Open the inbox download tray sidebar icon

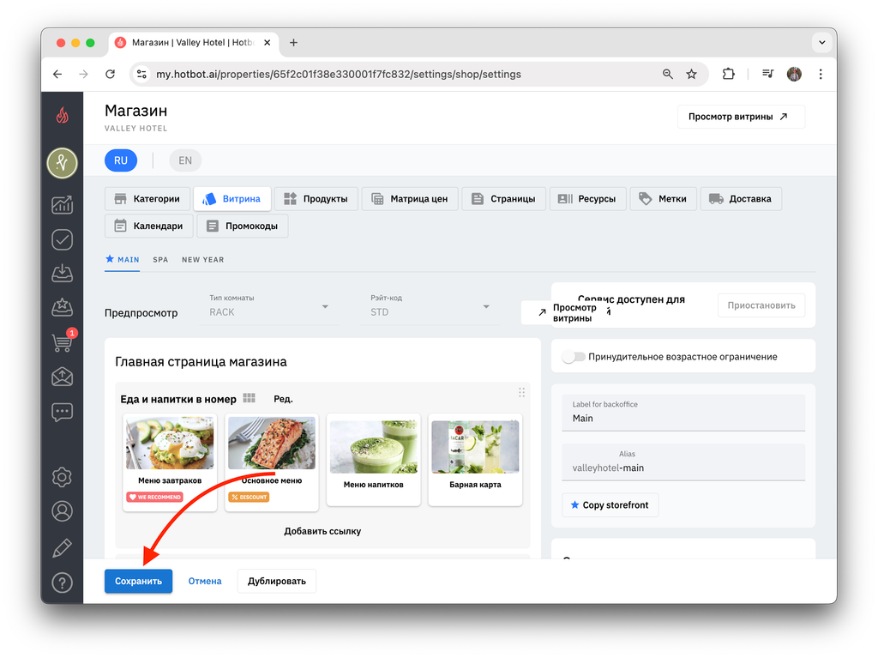pyautogui.click(x=62, y=274)
